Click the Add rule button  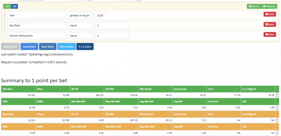point(254,6)
